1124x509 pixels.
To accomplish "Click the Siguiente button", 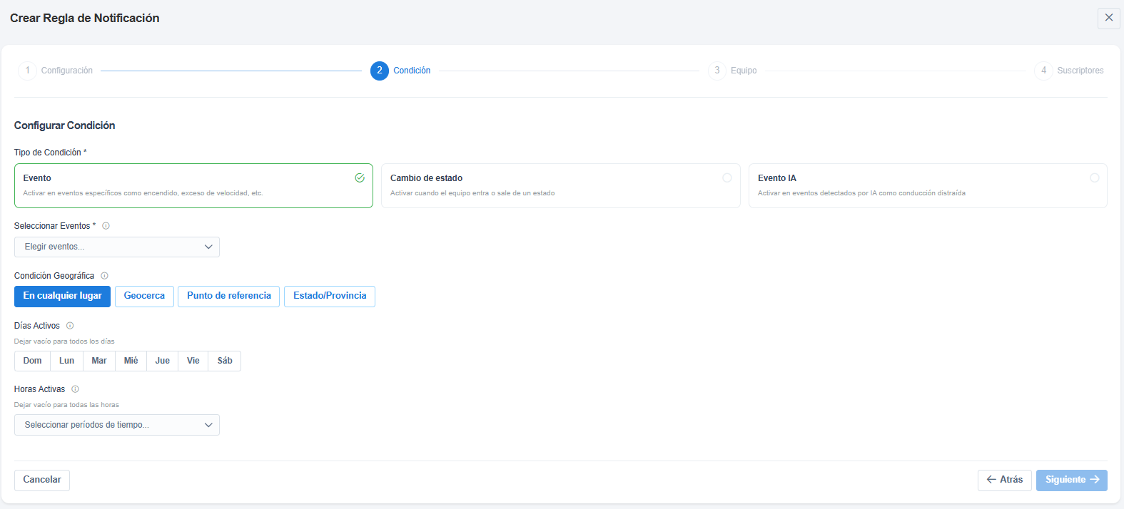I will point(1072,480).
